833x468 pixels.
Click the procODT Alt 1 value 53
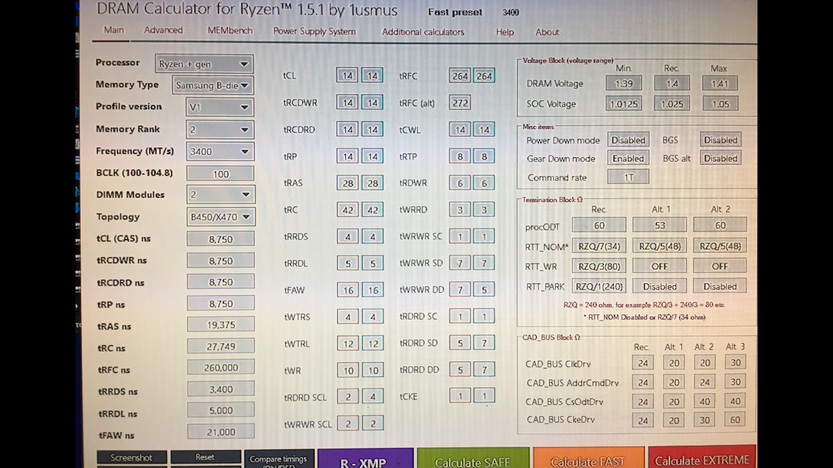pyautogui.click(x=659, y=225)
